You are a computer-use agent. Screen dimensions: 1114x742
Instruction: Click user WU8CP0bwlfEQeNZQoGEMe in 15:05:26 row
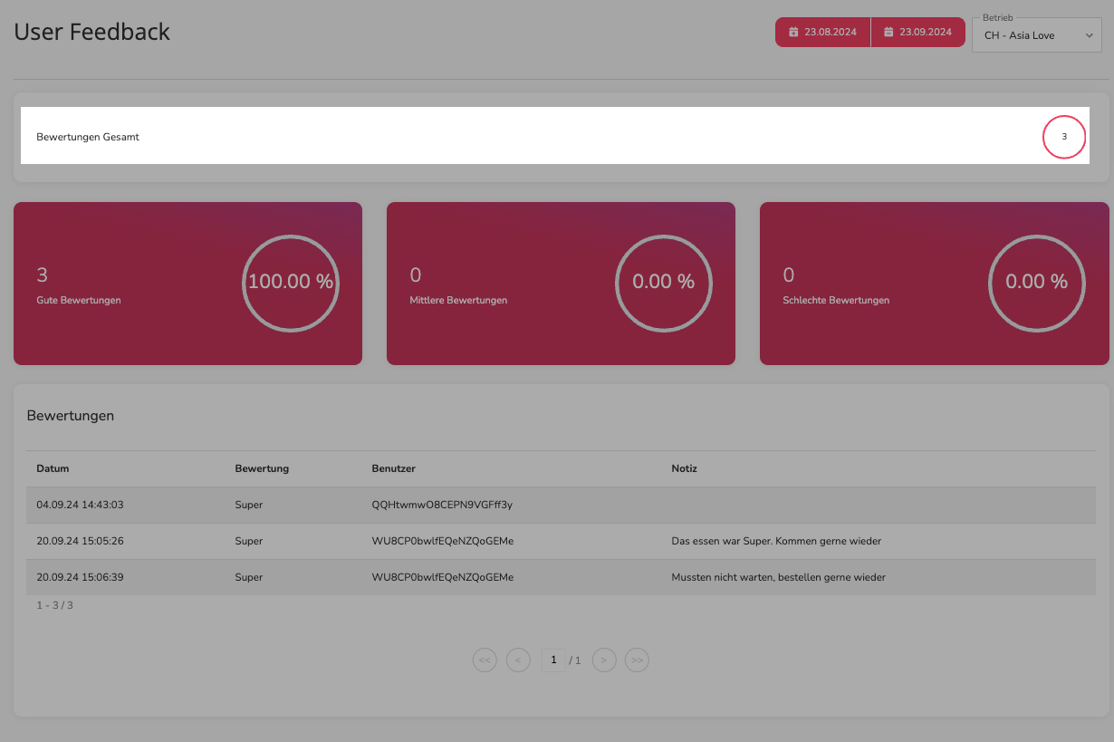click(443, 541)
